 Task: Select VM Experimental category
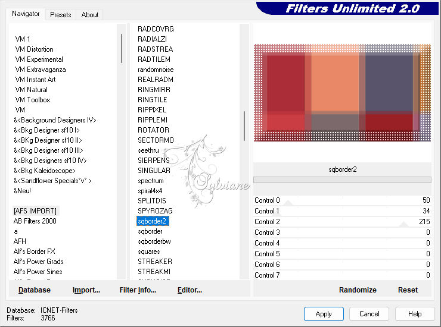coord(39,59)
